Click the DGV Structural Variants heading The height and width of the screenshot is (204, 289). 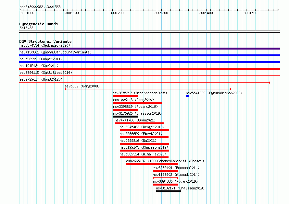pyautogui.click(x=45, y=41)
